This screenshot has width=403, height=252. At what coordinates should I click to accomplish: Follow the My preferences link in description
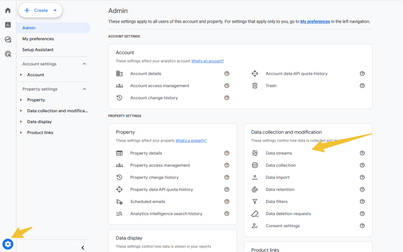pos(315,21)
